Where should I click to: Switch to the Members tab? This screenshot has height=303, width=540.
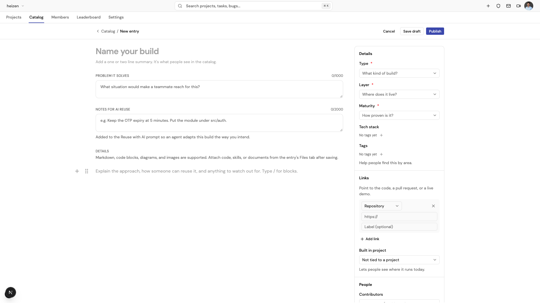[x=60, y=17]
